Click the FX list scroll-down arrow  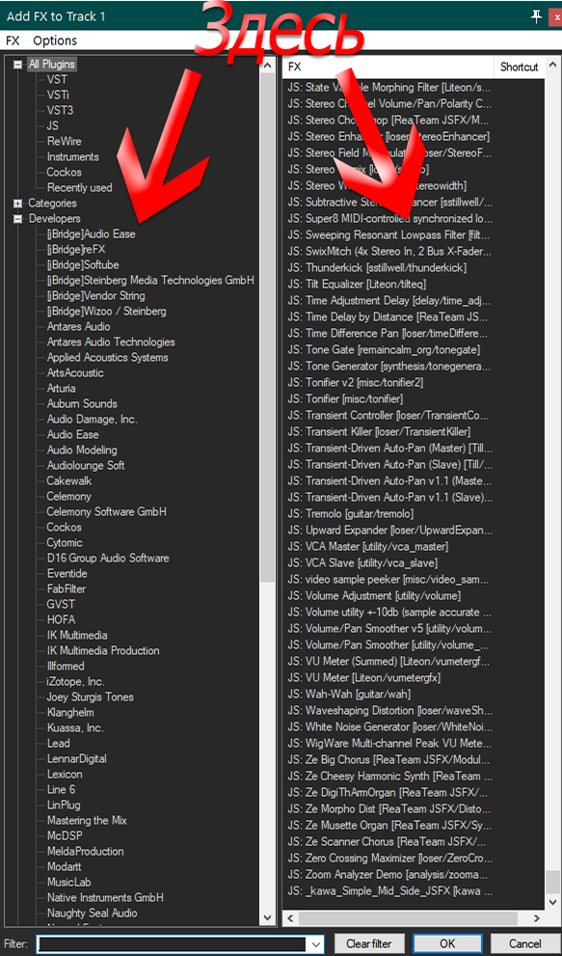[x=552, y=902]
